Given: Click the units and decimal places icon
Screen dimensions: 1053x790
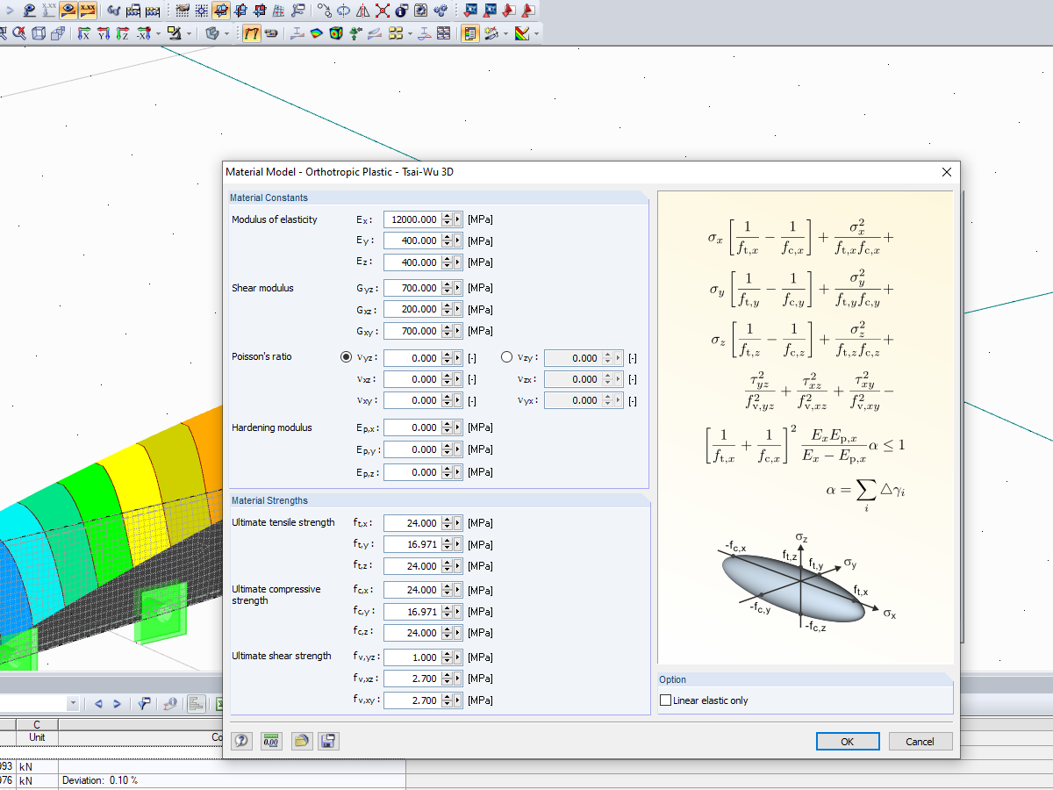Looking at the screenshot, I should tap(271, 741).
